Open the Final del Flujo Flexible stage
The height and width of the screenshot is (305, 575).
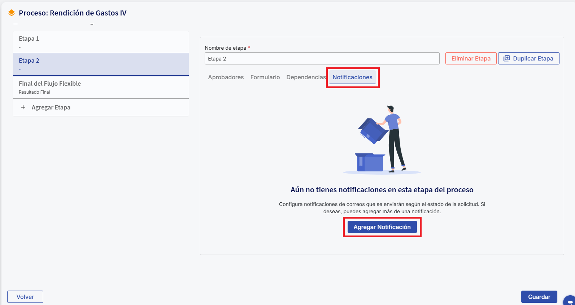(x=101, y=87)
